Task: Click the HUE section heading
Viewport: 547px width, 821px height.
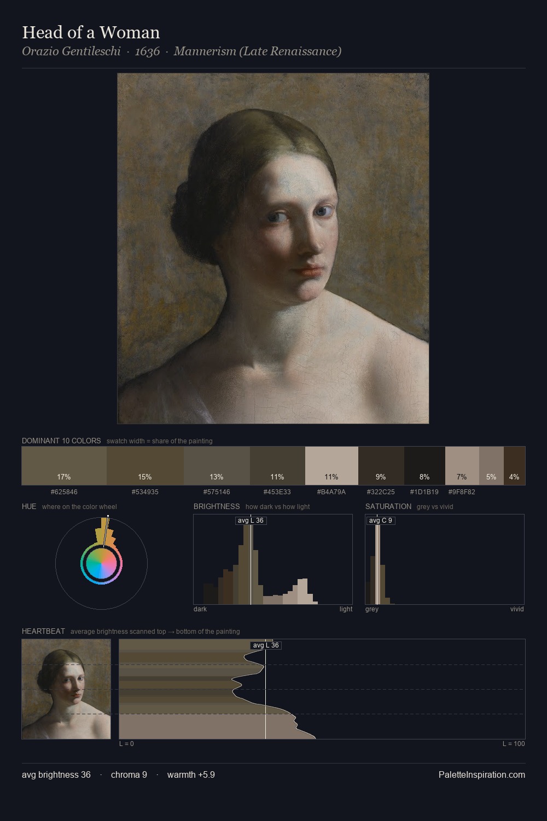Action: coord(29,506)
